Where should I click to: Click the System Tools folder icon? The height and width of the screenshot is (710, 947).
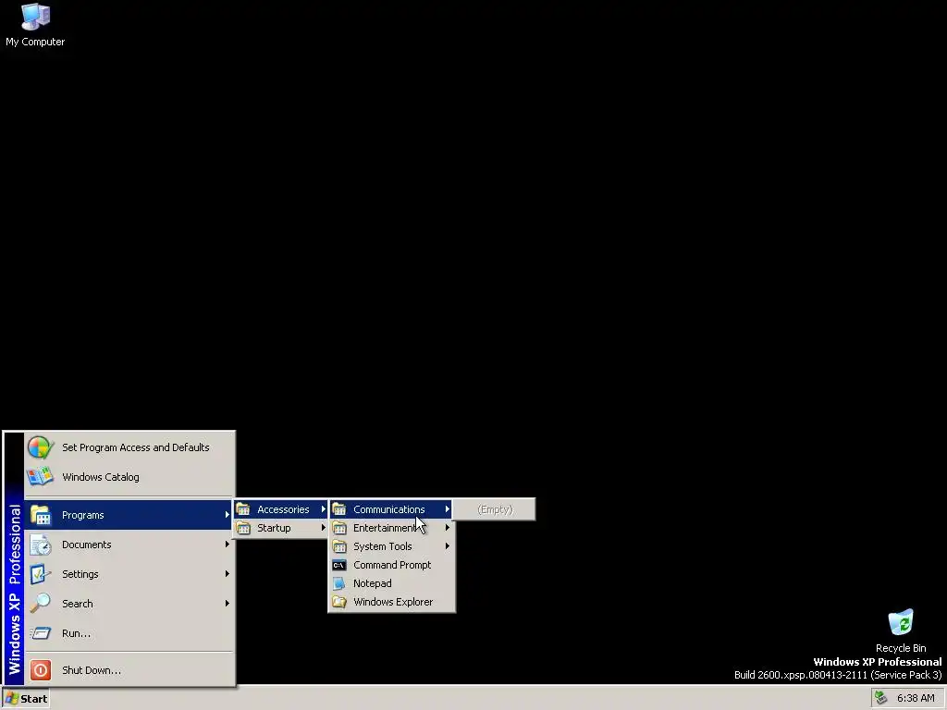point(339,546)
